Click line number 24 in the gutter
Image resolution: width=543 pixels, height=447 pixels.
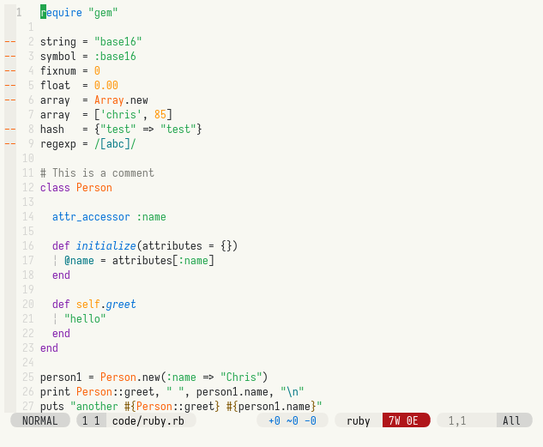(x=28, y=363)
